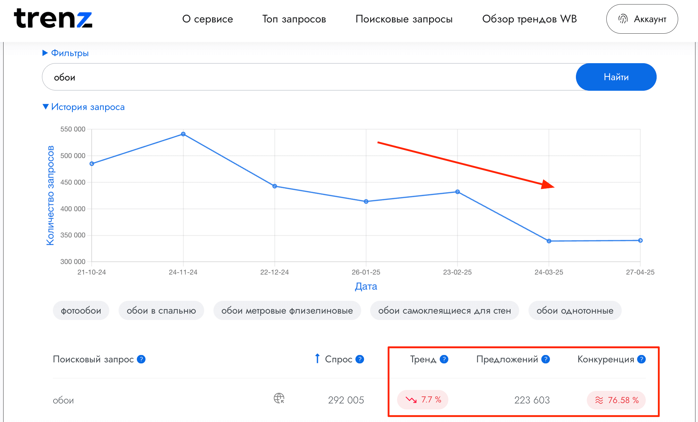Go to Топ запросов page
This screenshot has height=422, width=698.
click(294, 19)
